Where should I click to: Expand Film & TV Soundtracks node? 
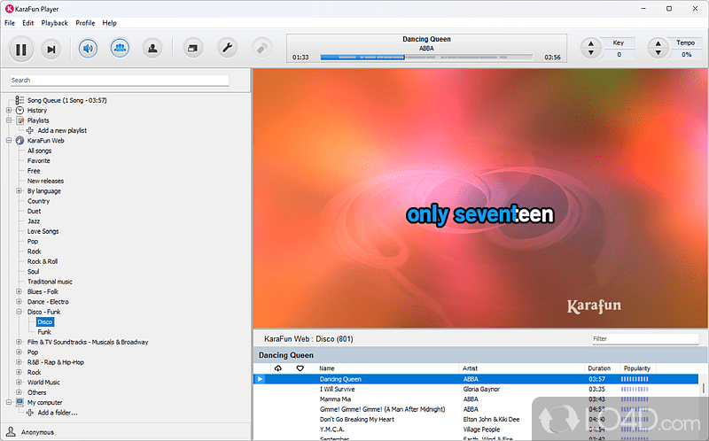[19, 342]
